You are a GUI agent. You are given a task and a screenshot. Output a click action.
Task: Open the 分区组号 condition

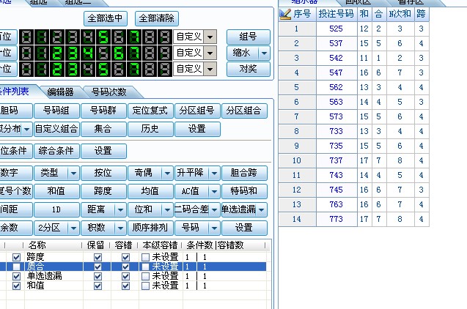tap(197, 111)
